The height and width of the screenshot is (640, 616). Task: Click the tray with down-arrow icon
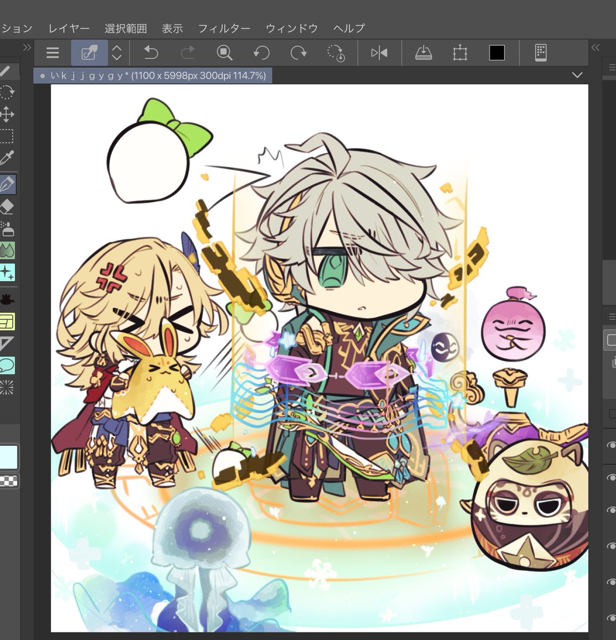tap(424, 53)
